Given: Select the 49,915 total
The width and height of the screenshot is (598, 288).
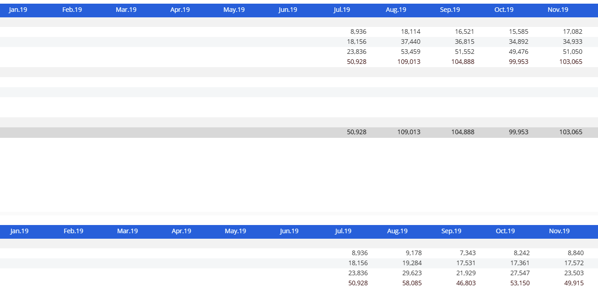Looking at the screenshot, I should [x=574, y=283].
